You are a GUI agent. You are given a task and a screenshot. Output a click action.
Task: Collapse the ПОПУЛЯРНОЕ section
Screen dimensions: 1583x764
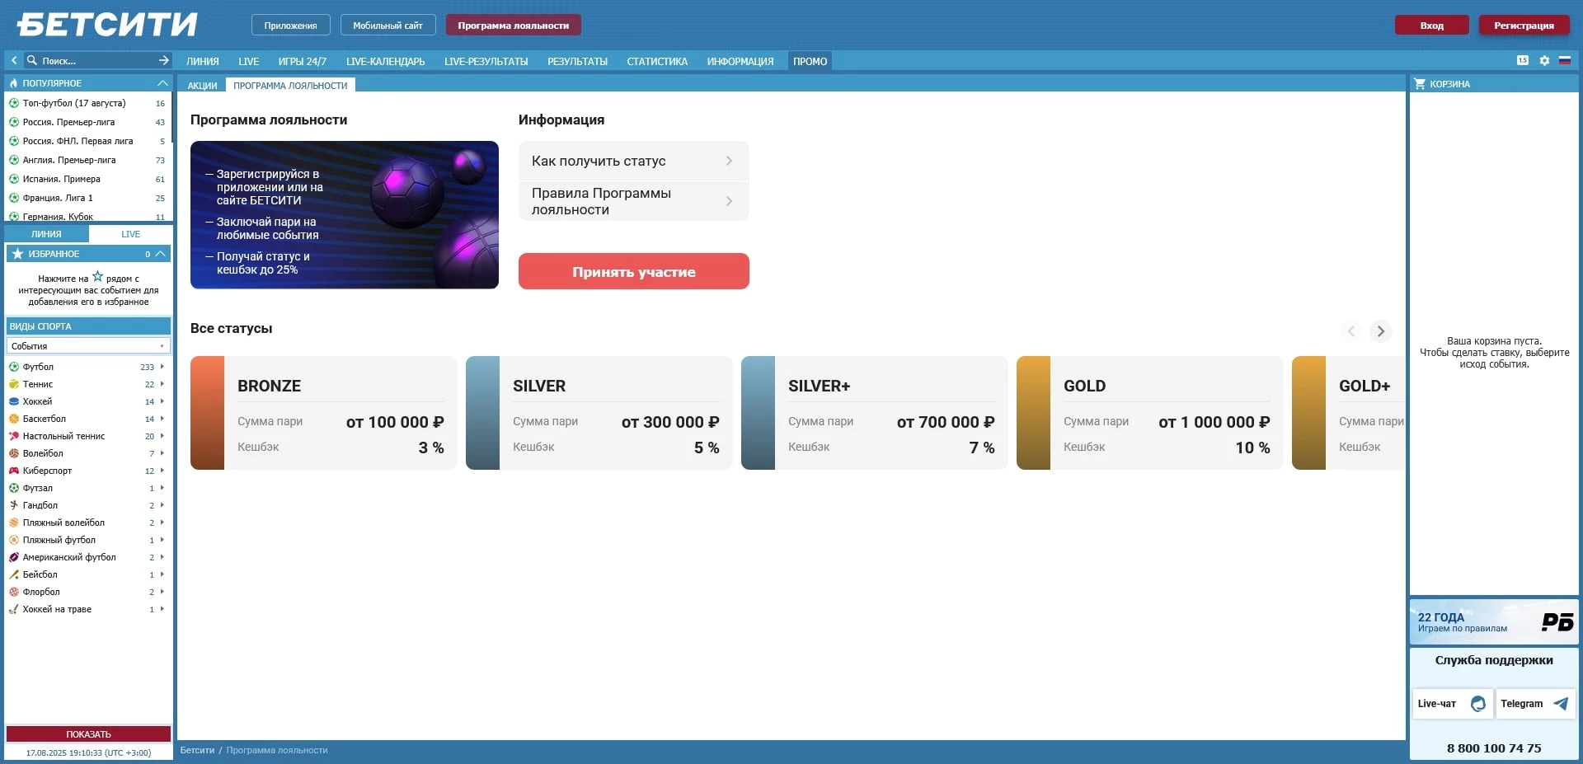[162, 83]
